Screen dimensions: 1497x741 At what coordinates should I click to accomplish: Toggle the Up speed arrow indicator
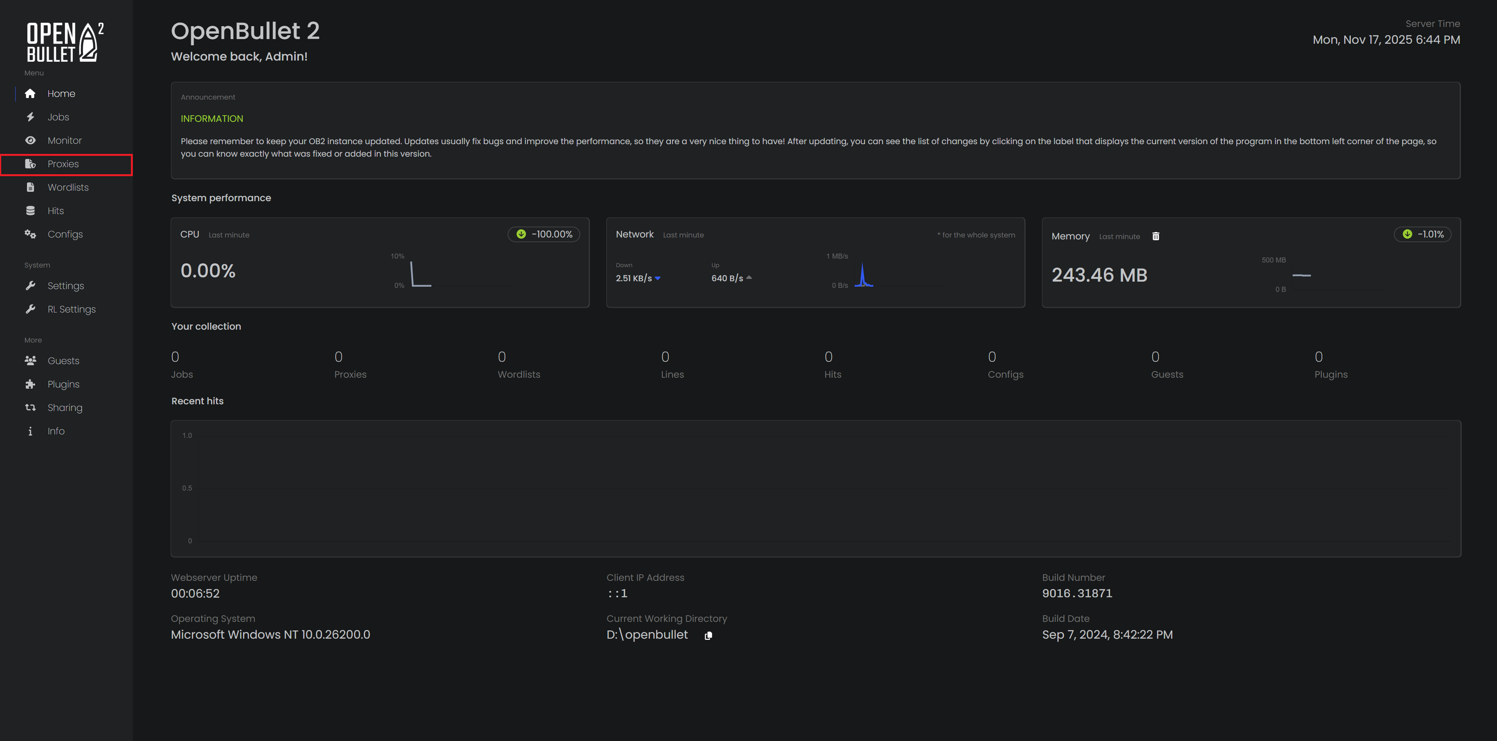[749, 278]
